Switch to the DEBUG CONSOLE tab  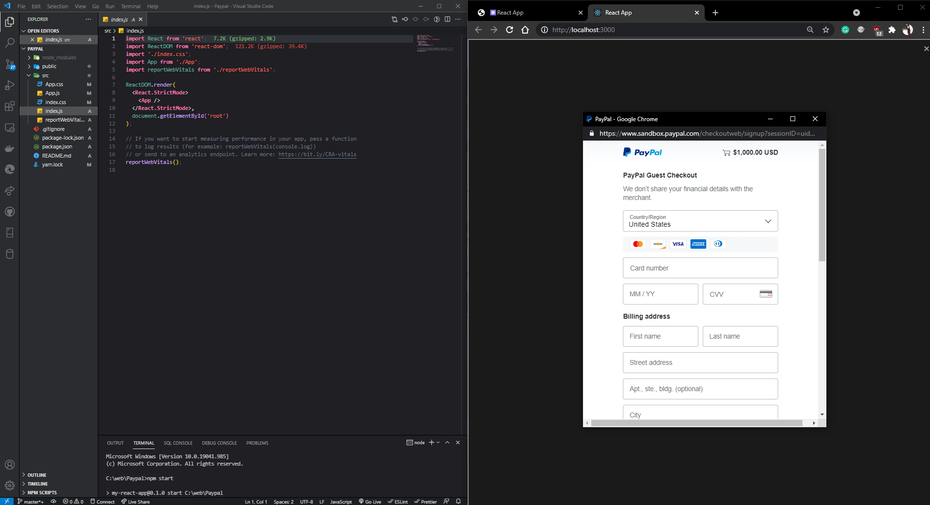[219, 443]
